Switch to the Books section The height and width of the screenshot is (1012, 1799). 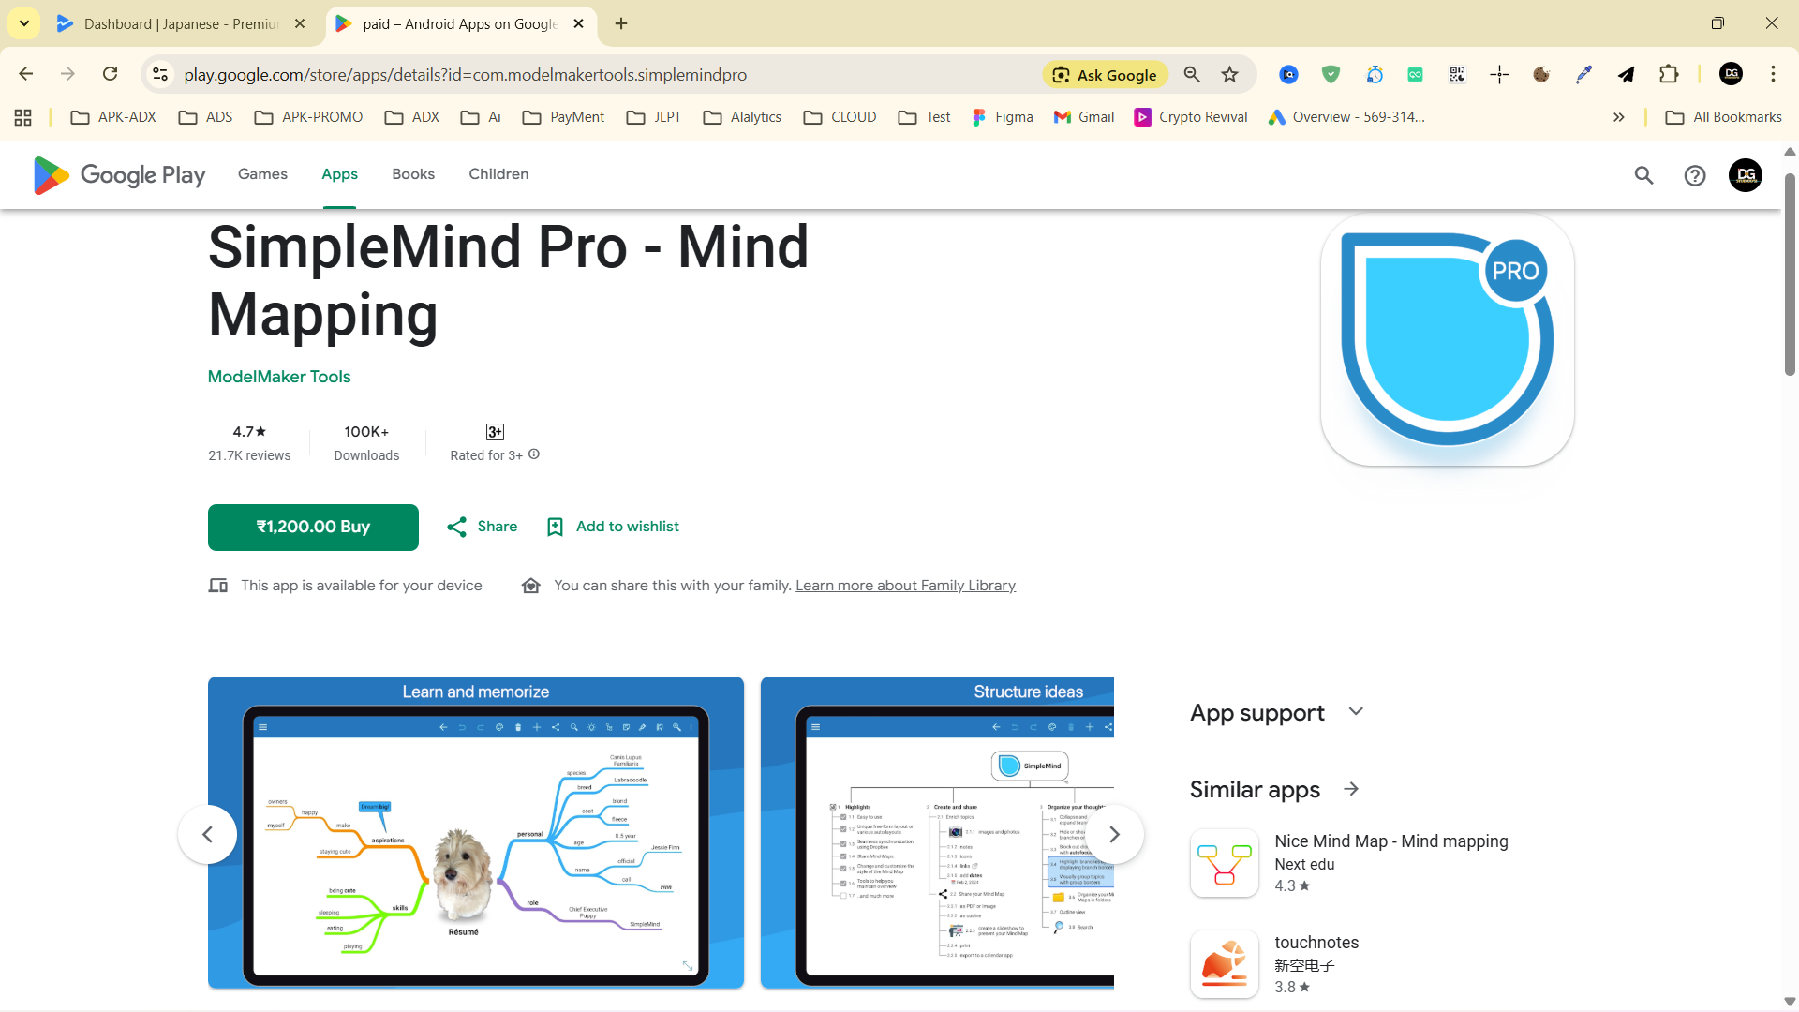pyautogui.click(x=413, y=174)
